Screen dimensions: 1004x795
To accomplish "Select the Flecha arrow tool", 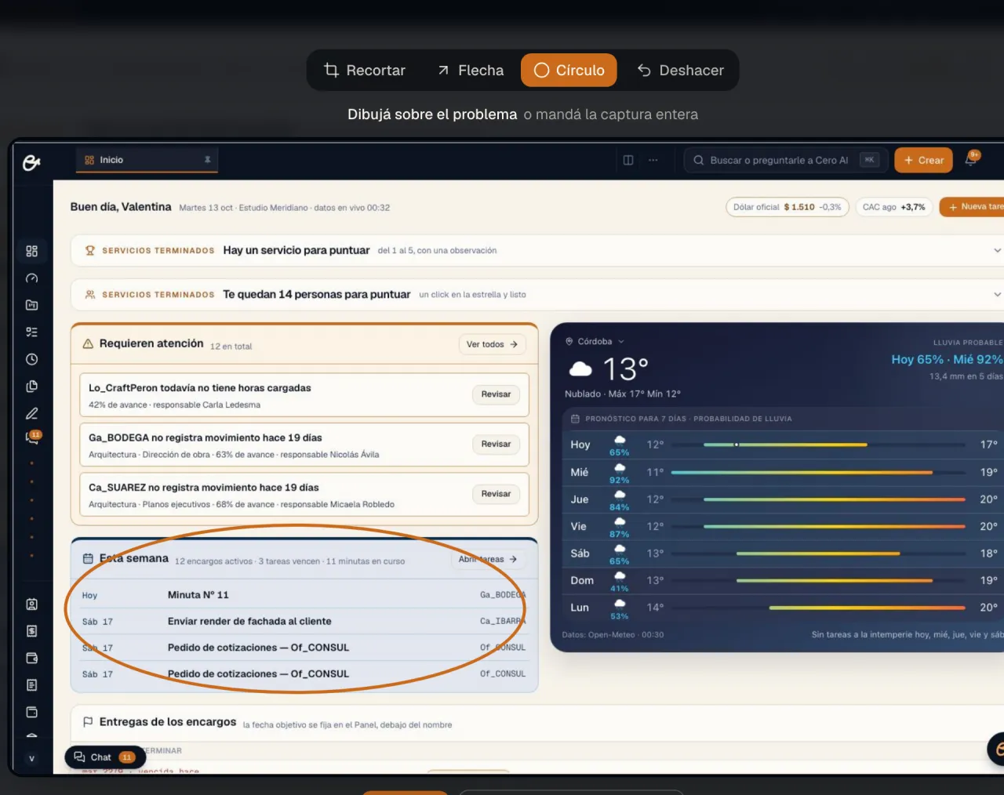I will [470, 71].
